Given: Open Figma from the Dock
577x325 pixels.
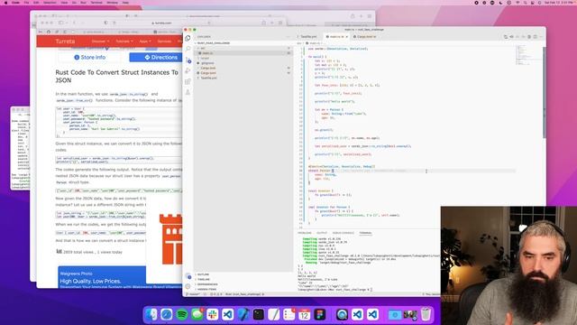Looking at the screenshot, I should tap(320, 314).
